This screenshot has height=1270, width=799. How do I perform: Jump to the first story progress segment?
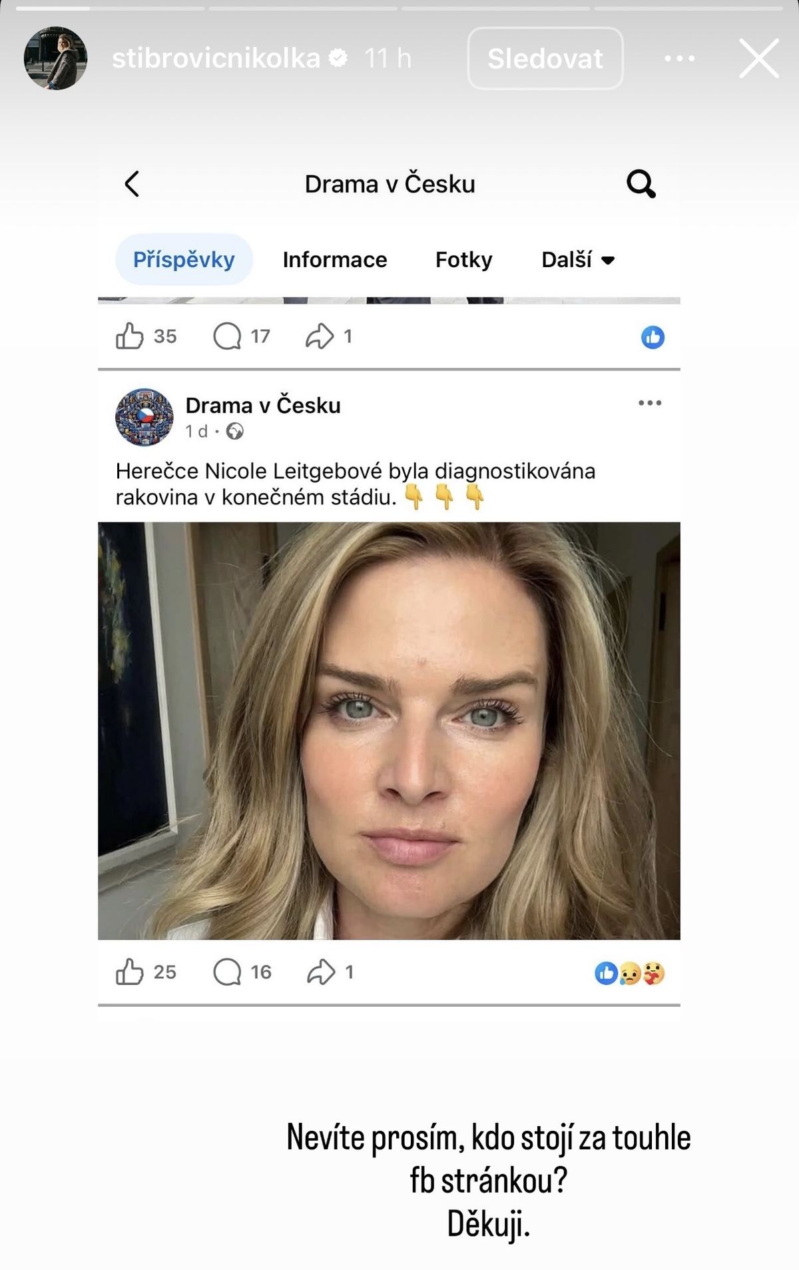(x=110, y=9)
